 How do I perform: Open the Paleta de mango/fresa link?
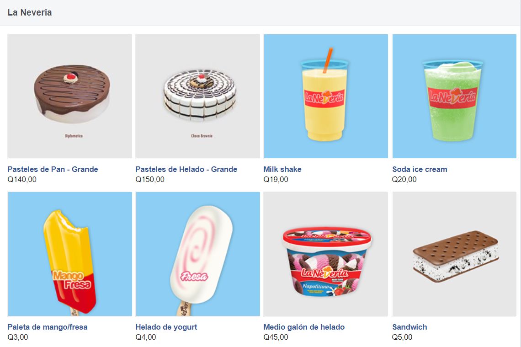48,327
